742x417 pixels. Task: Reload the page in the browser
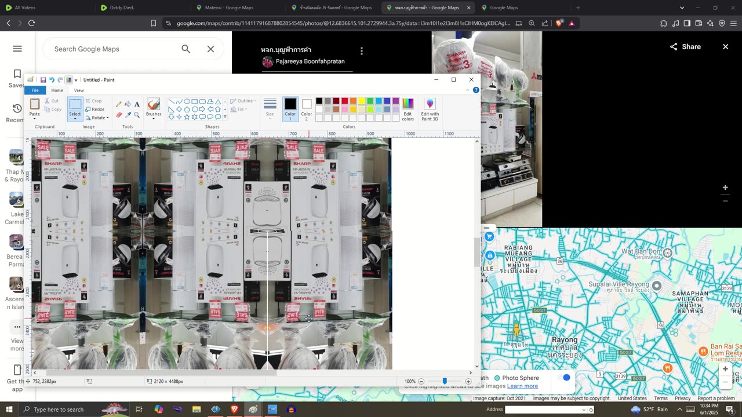[31, 23]
